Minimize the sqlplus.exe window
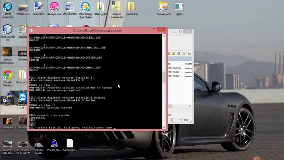Image resolution: width=284 pixels, height=160 pixels. [148, 30]
